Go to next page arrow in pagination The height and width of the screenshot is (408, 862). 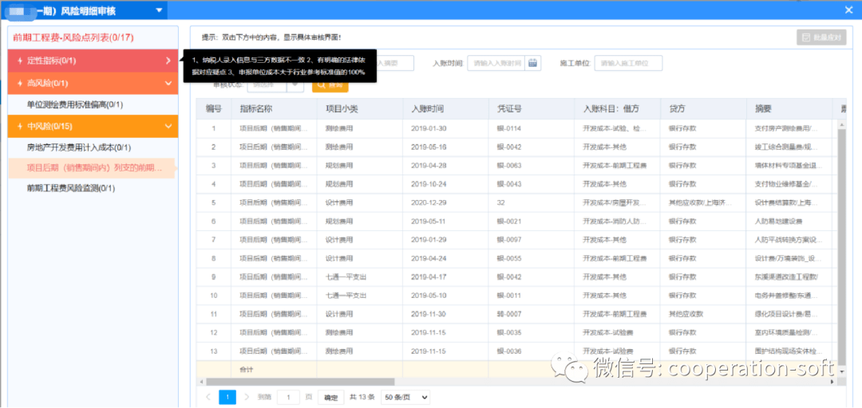point(247,397)
